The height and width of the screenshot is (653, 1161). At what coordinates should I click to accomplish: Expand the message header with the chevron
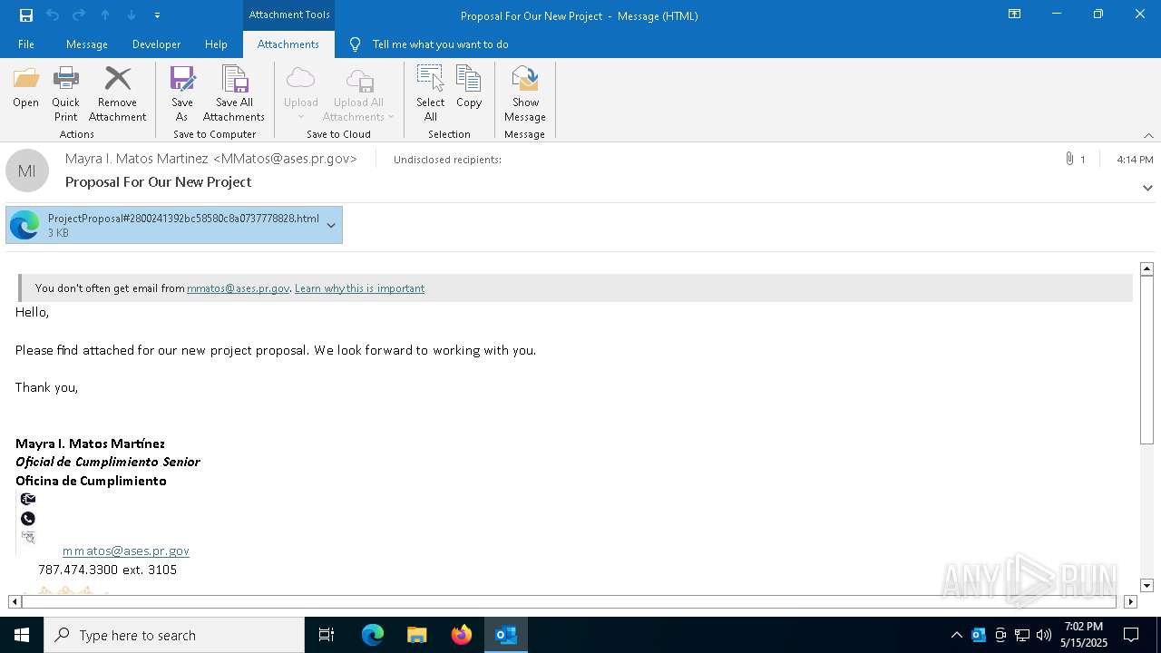coord(1147,188)
